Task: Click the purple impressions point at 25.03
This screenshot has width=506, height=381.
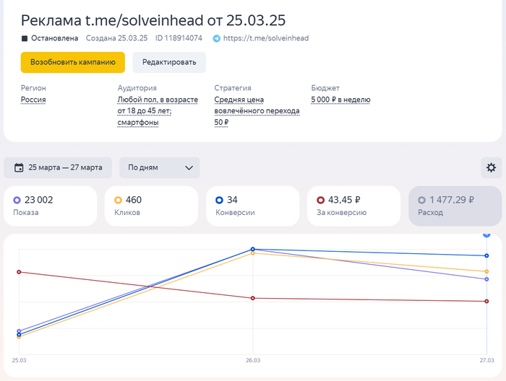Action: tap(19, 331)
